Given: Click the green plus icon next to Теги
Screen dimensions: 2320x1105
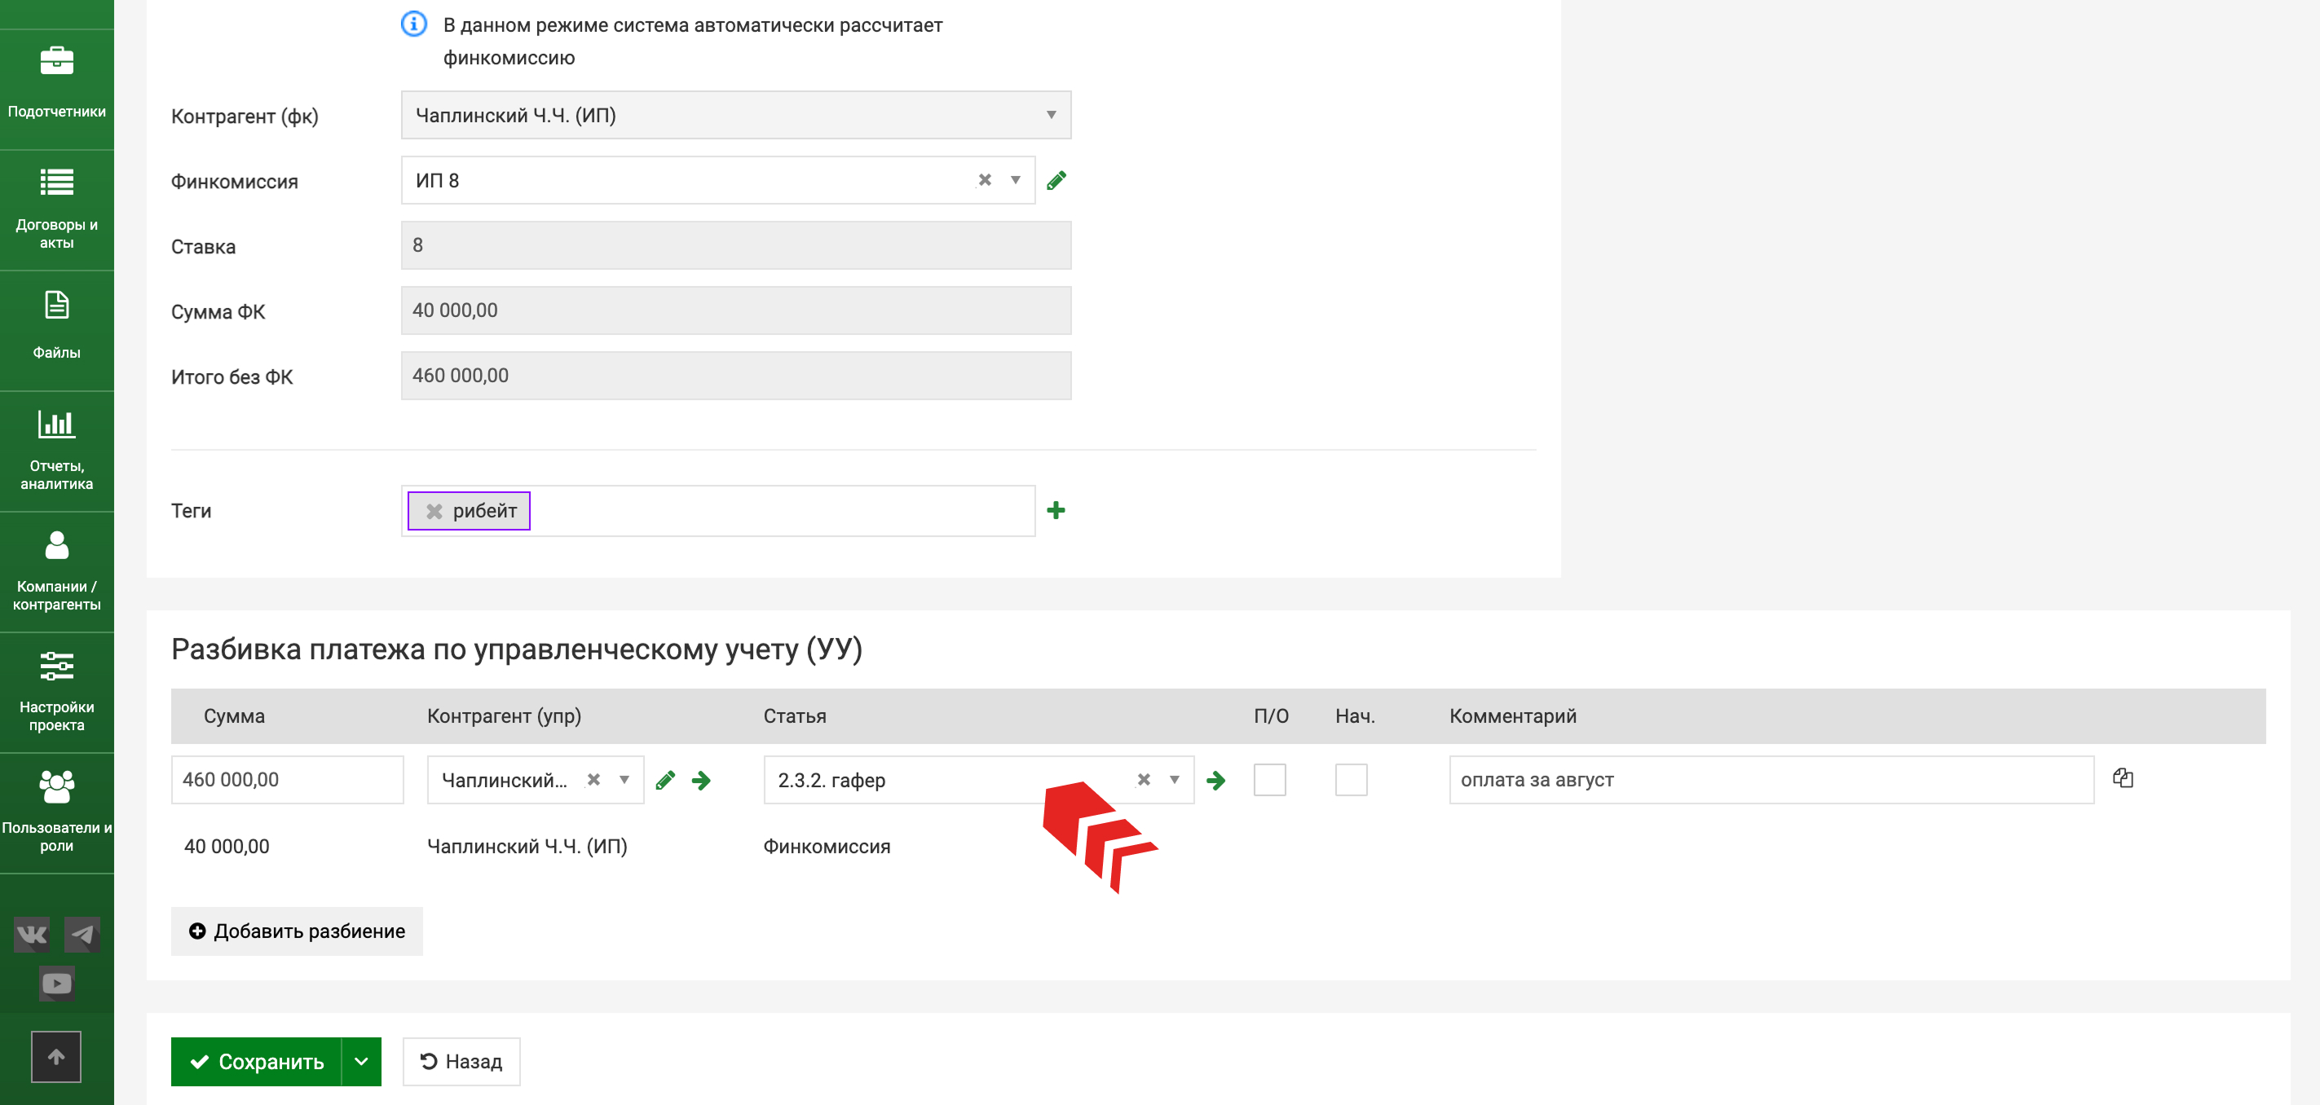Looking at the screenshot, I should click(1056, 511).
